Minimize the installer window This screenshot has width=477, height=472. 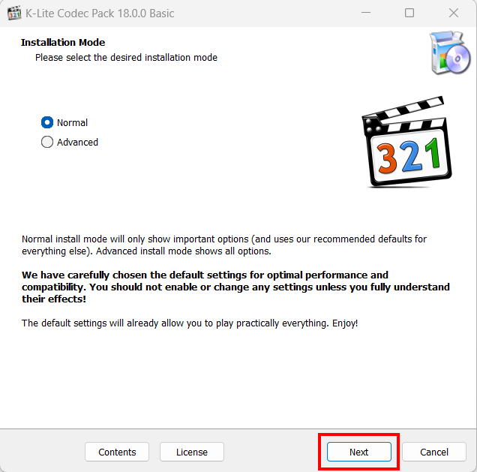click(x=366, y=13)
